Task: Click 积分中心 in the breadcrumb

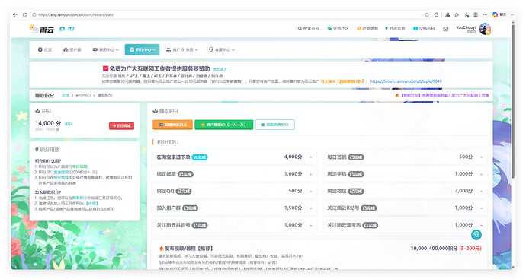Action: point(83,95)
